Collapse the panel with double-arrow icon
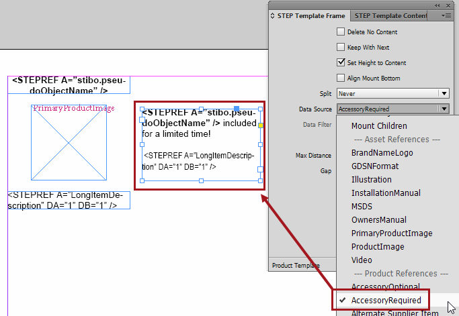The image size is (459, 316). tap(437, 5)
